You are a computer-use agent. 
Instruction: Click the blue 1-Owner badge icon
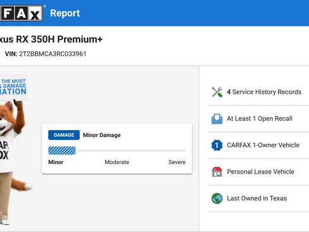[217, 145]
